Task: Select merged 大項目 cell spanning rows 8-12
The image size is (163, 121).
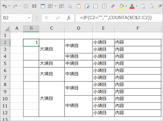Action: point(52,99)
